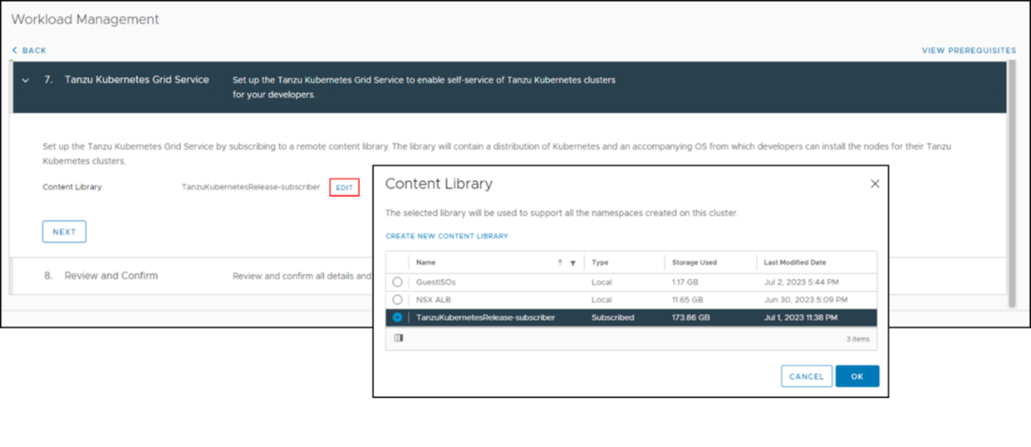Click the sort arrow in Name column
The height and width of the screenshot is (447, 1031).
pyautogui.click(x=560, y=263)
